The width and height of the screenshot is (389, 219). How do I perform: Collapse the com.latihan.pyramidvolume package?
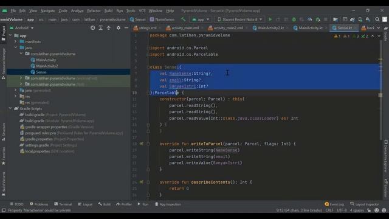coord(21,54)
